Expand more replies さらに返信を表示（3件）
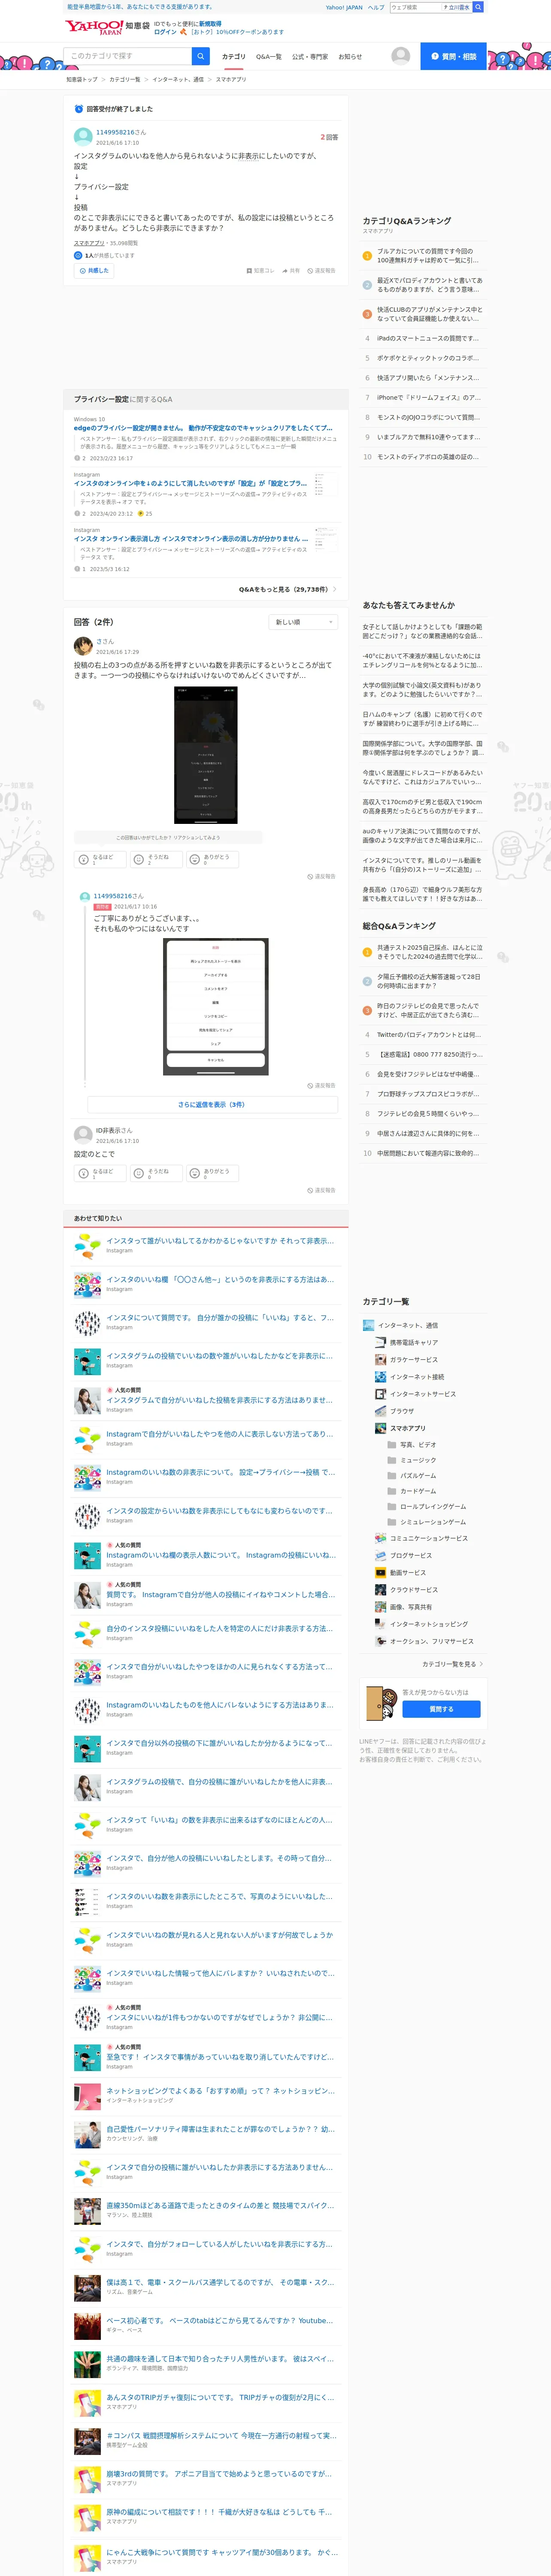This screenshot has width=551, height=2576. click(211, 1105)
